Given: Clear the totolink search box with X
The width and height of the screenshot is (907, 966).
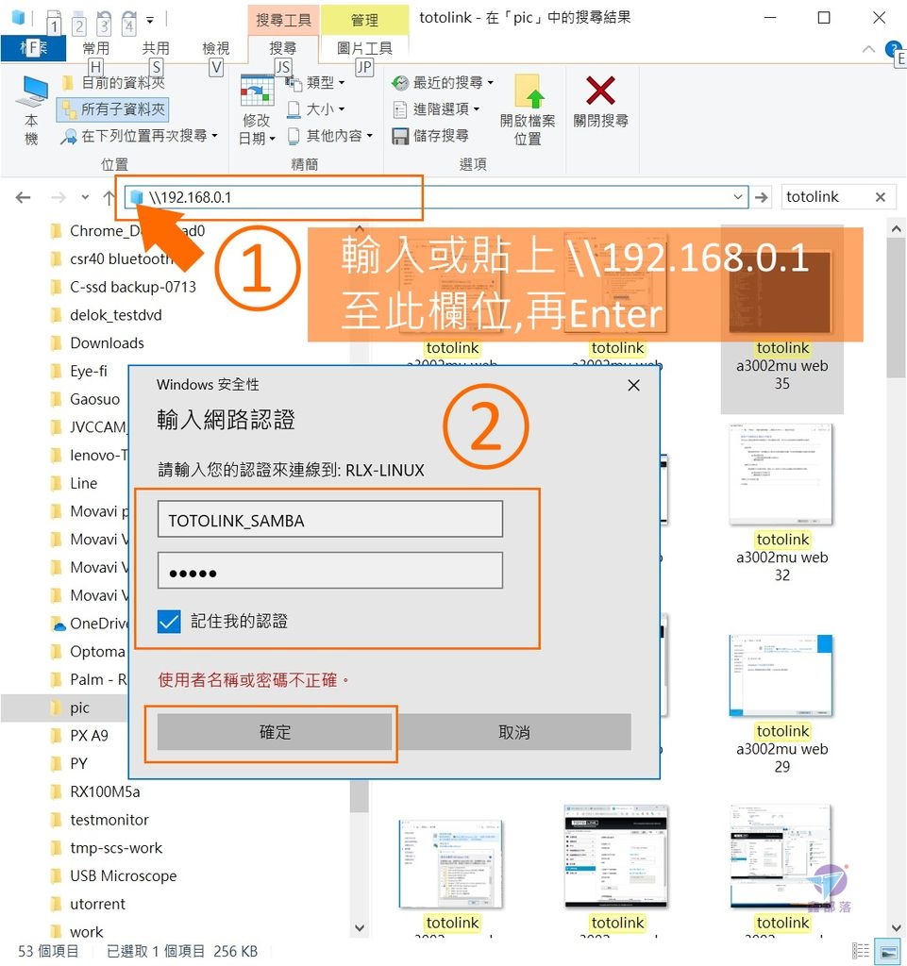Looking at the screenshot, I should [881, 197].
